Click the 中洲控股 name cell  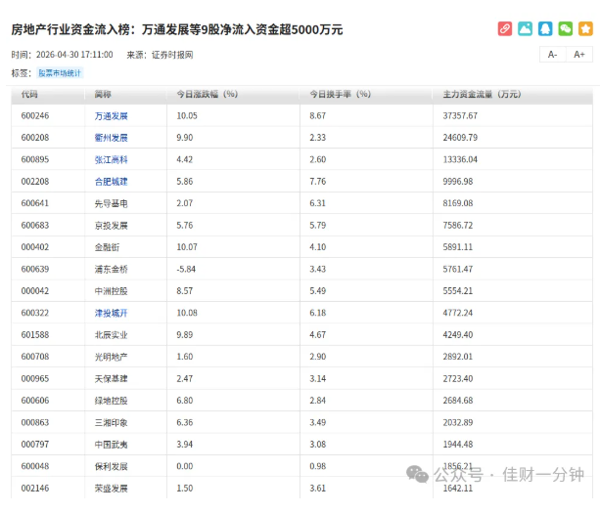(x=111, y=291)
